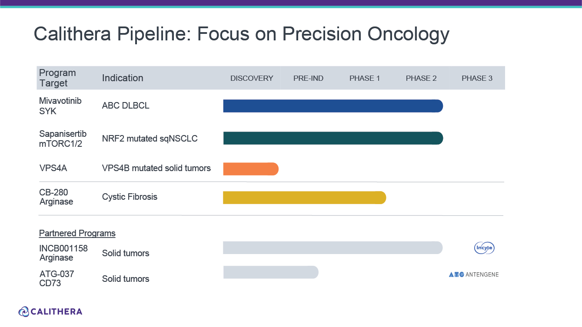Click the orange VPS4A progress bar
Viewport: 582px width, 327px height.
pos(250,169)
